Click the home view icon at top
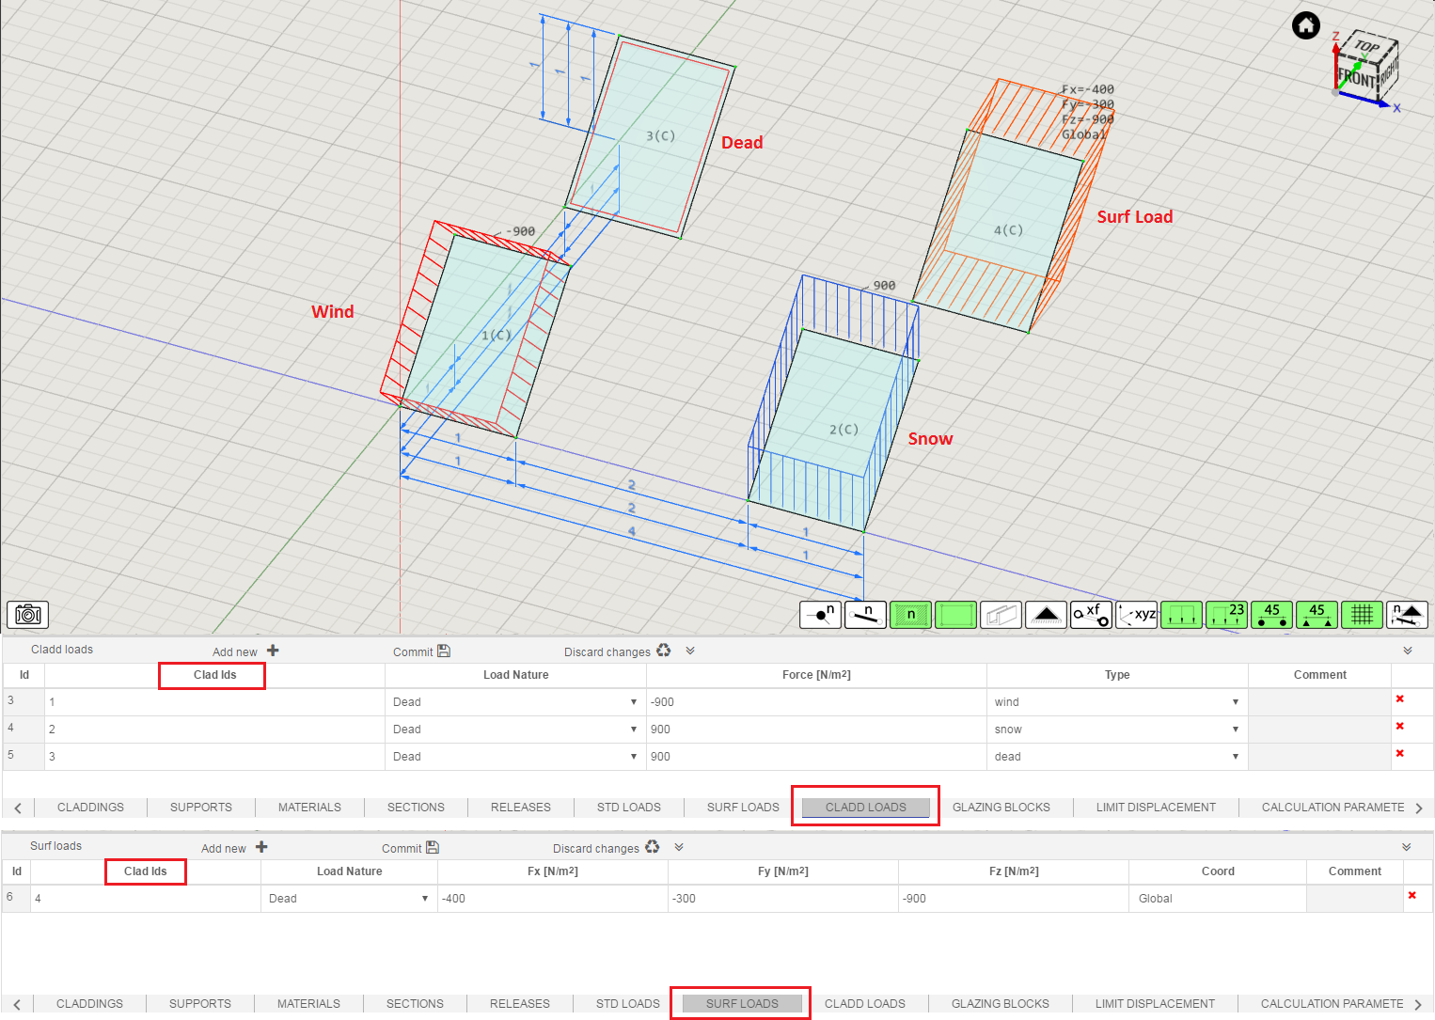Screen dimensions: 1435x1020 click(x=1306, y=25)
